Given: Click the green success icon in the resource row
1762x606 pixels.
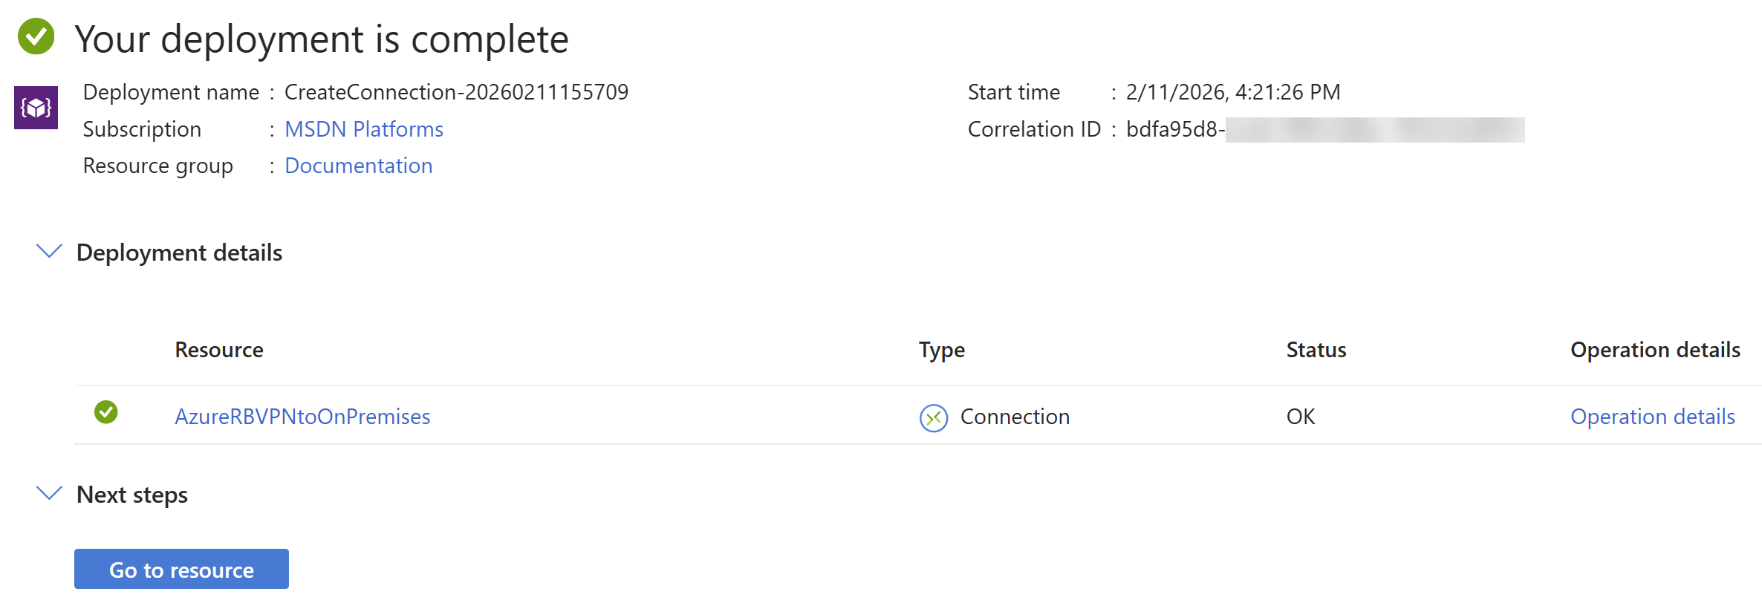Looking at the screenshot, I should coord(106,412).
